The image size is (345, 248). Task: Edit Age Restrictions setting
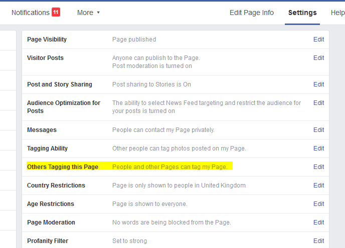(x=318, y=203)
